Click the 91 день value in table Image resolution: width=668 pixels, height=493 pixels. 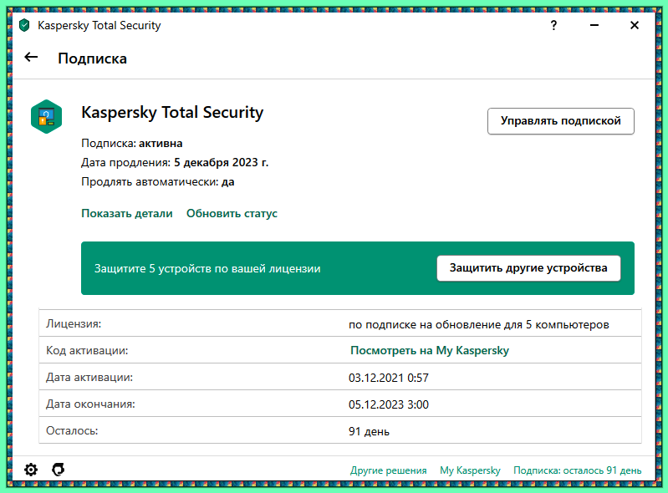click(x=369, y=431)
